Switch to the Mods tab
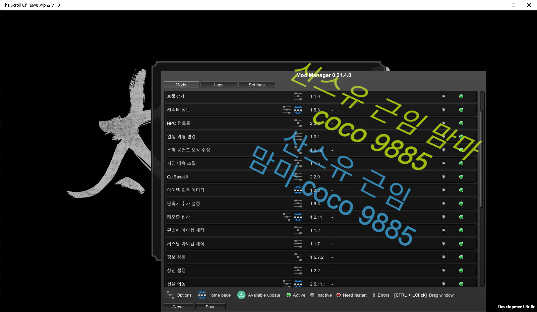537x312 pixels. pos(181,85)
